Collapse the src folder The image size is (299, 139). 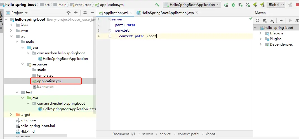pos(11,36)
